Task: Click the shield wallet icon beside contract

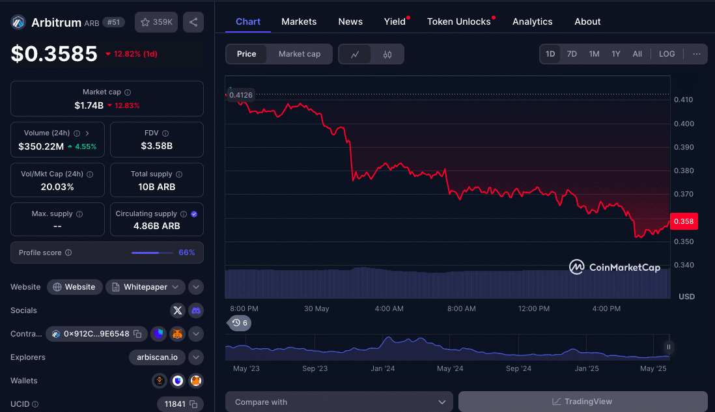Action: [159, 334]
